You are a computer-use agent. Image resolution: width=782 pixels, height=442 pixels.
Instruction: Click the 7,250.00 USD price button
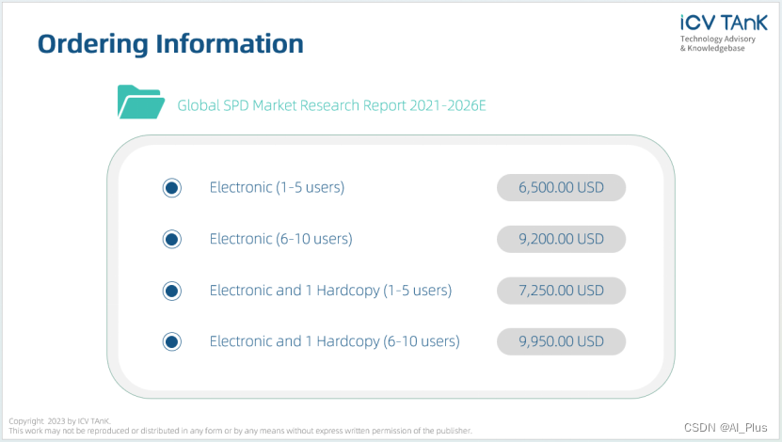coord(561,291)
